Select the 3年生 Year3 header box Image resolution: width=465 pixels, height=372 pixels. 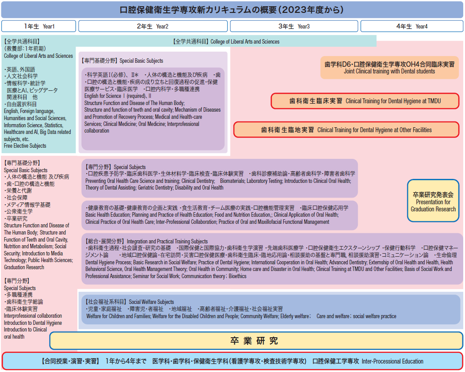tap(294, 26)
